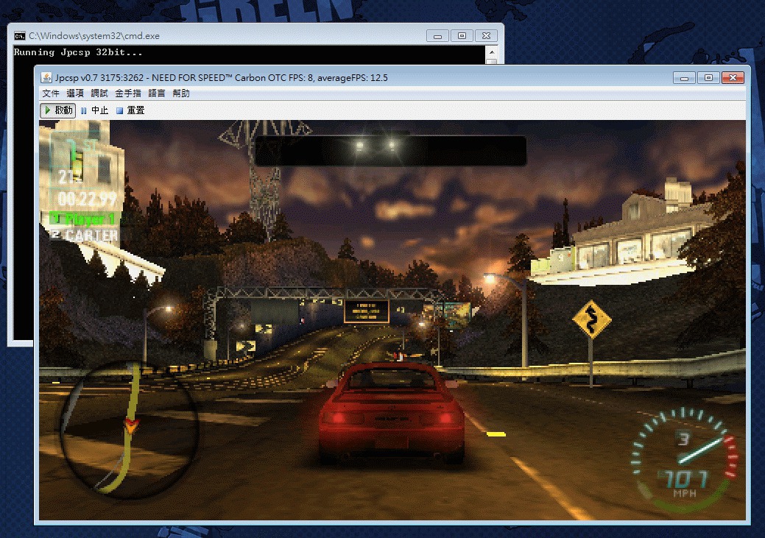Open the 選項 menu
This screenshot has height=538, width=765.
(75, 93)
